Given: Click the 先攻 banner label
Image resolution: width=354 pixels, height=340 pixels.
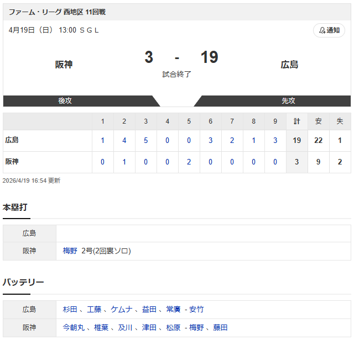Looking at the screenshot, I should tap(288, 100).
